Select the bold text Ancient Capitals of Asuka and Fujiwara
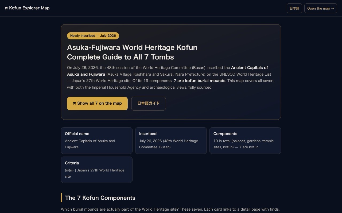Viewport: 342px width, 213px height. (168, 71)
